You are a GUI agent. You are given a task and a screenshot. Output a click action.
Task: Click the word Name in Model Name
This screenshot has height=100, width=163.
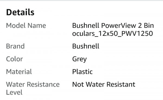pos(37,26)
